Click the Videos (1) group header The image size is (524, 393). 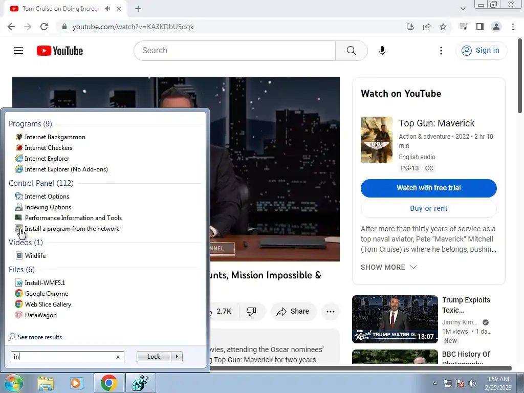26,242
